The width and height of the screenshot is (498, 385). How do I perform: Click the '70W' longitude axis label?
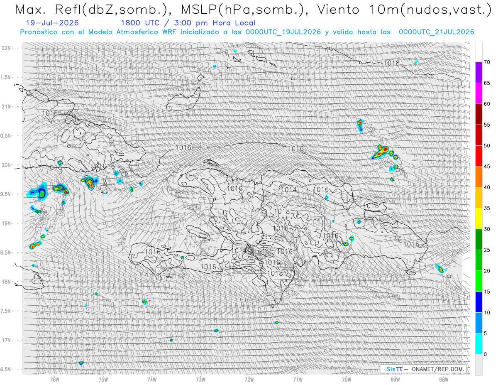(x=347, y=379)
